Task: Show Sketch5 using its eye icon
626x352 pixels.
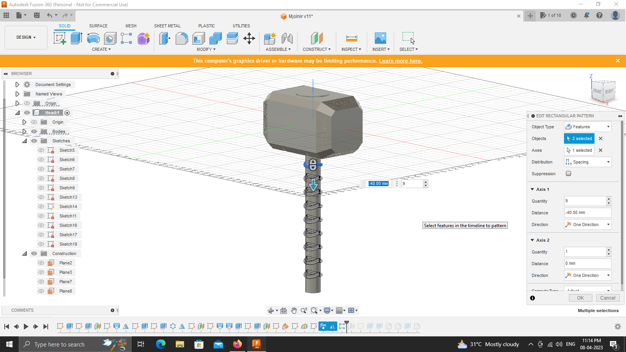Action: pyautogui.click(x=41, y=150)
